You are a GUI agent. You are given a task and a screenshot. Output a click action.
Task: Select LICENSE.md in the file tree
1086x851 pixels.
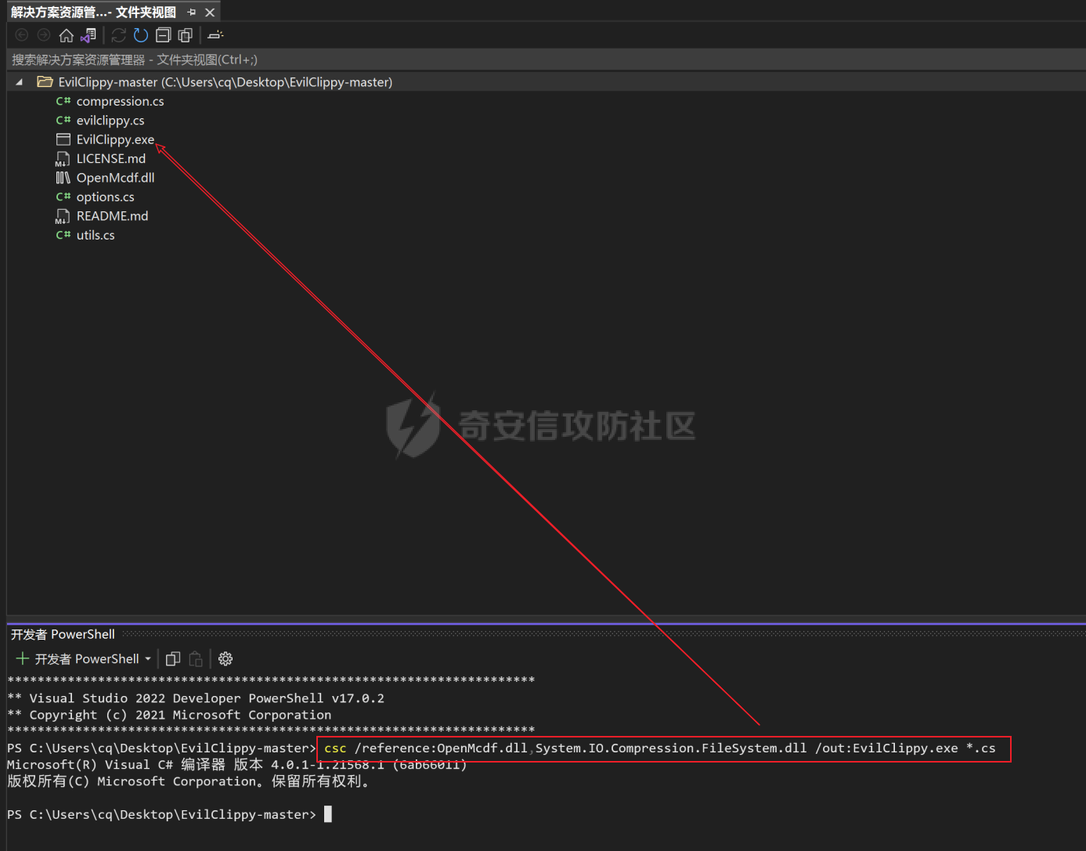click(x=110, y=159)
